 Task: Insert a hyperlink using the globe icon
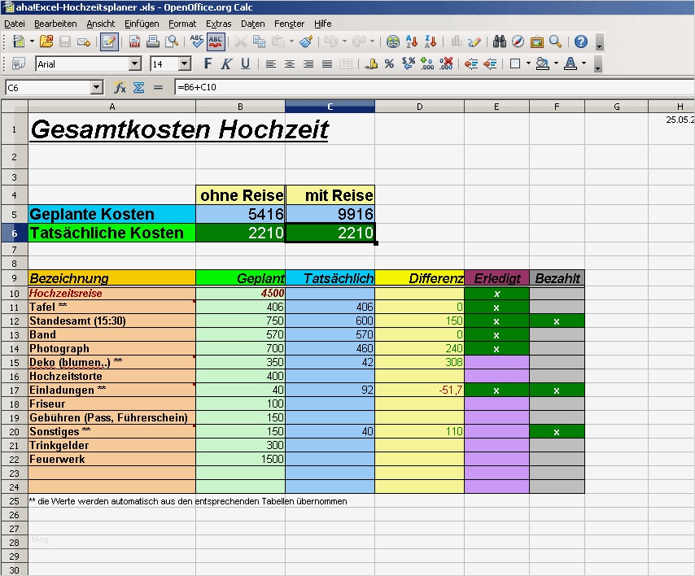[393, 42]
